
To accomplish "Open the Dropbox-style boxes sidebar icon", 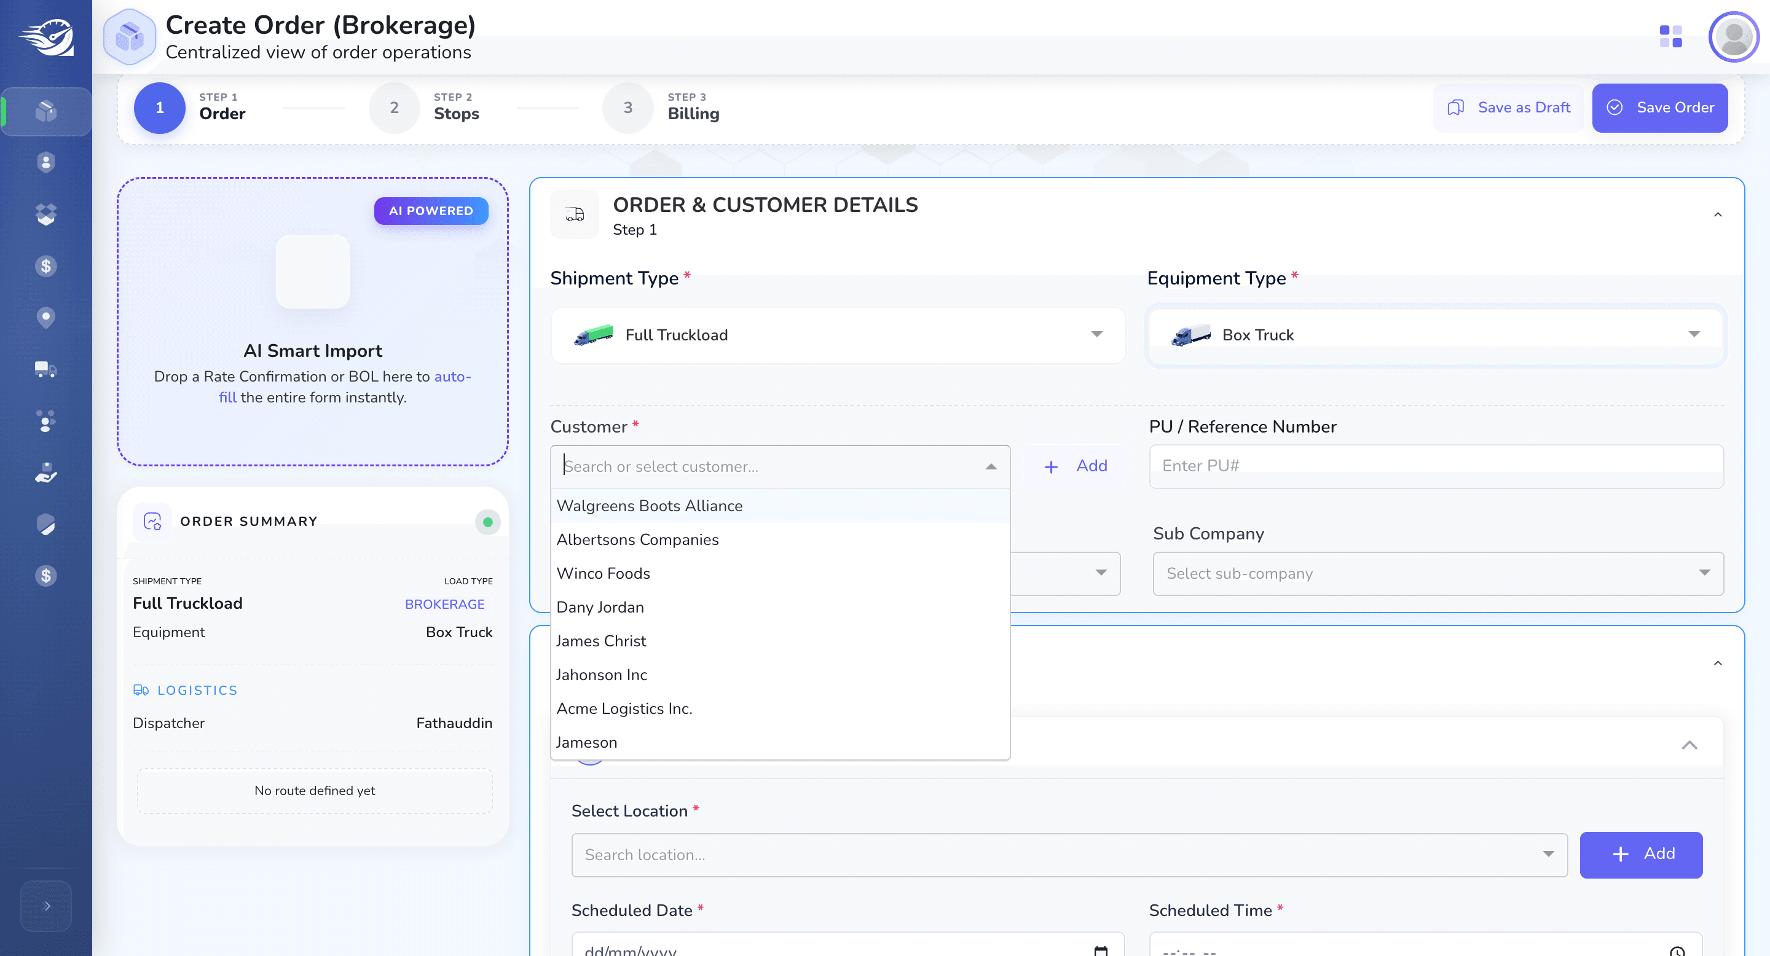I will pos(46,214).
